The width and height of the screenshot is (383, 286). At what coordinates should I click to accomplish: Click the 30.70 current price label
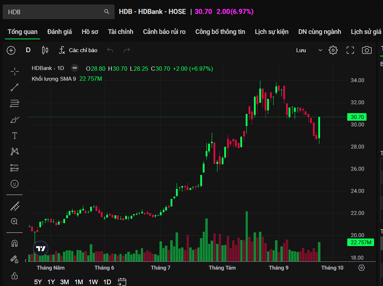[x=357, y=117]
